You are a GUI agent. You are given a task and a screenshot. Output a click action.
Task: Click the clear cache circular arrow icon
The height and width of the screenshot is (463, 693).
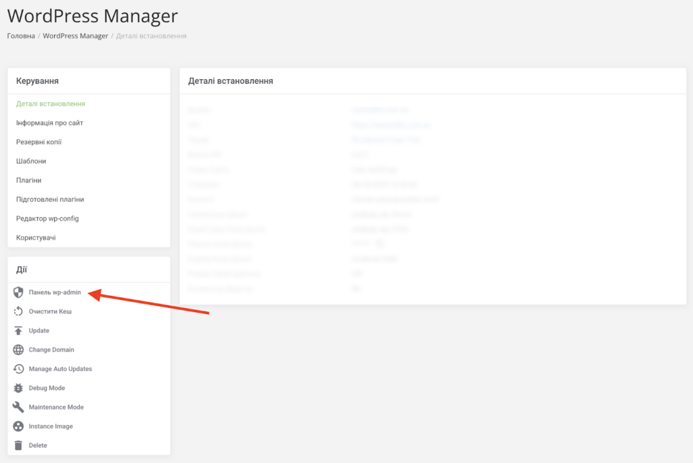18,311
